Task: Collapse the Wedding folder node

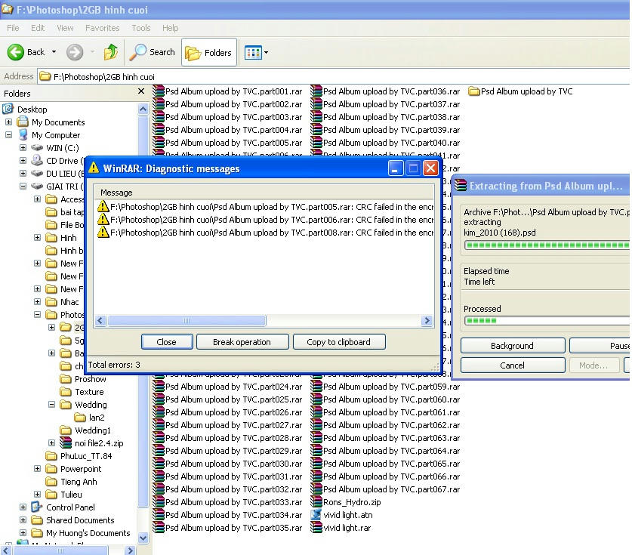Action: coord(51,404)
